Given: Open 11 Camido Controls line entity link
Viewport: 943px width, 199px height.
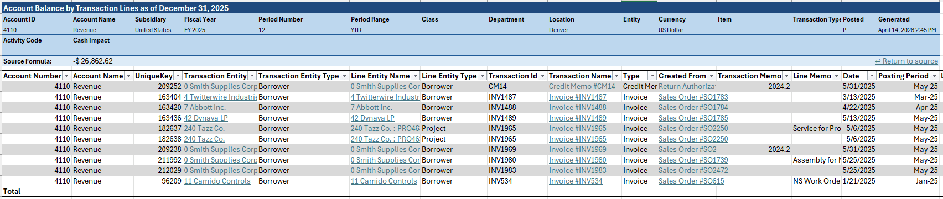Looking at the screenshot, I should pyautogui.click(x=384, y=181).
